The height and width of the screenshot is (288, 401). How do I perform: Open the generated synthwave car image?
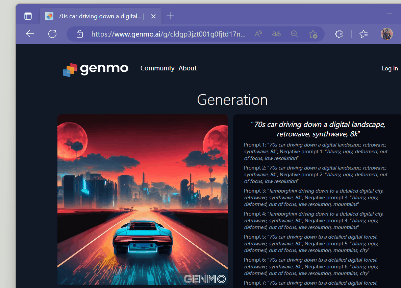click(x=143, y=200)
